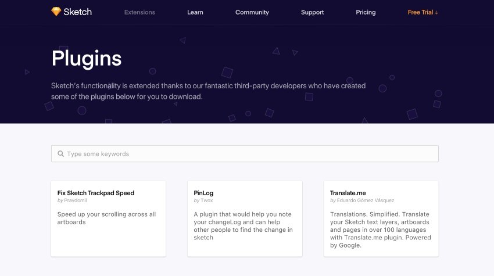Screen dimensions: 494x276
Task: Click author name Pravdomil
Action: [x=74, y=200]
